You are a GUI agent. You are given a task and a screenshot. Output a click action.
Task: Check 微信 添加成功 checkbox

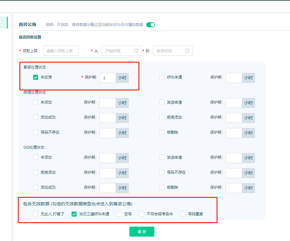36,117
